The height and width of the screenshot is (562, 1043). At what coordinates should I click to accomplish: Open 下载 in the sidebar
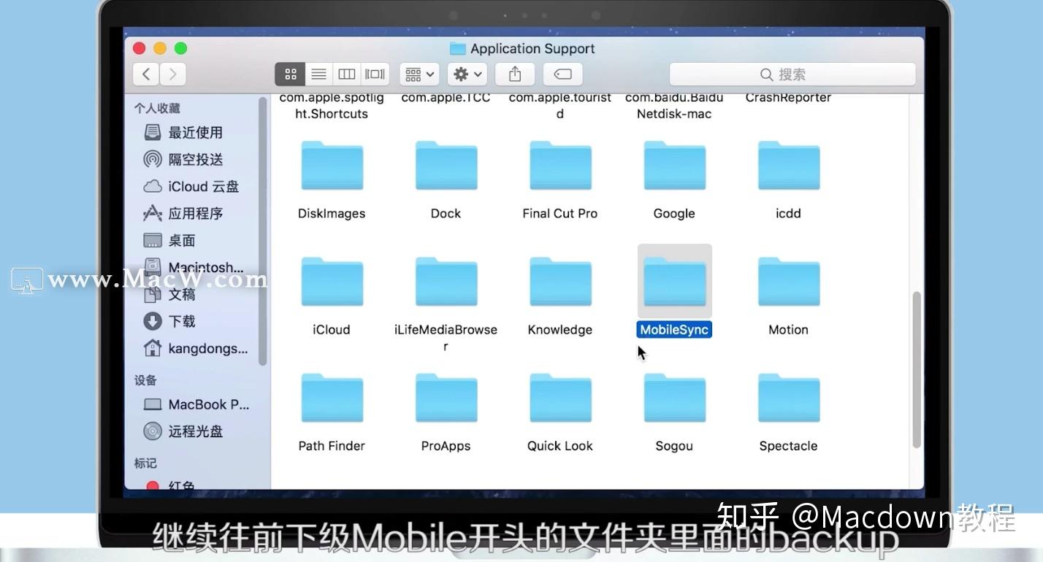click(170, 321)
